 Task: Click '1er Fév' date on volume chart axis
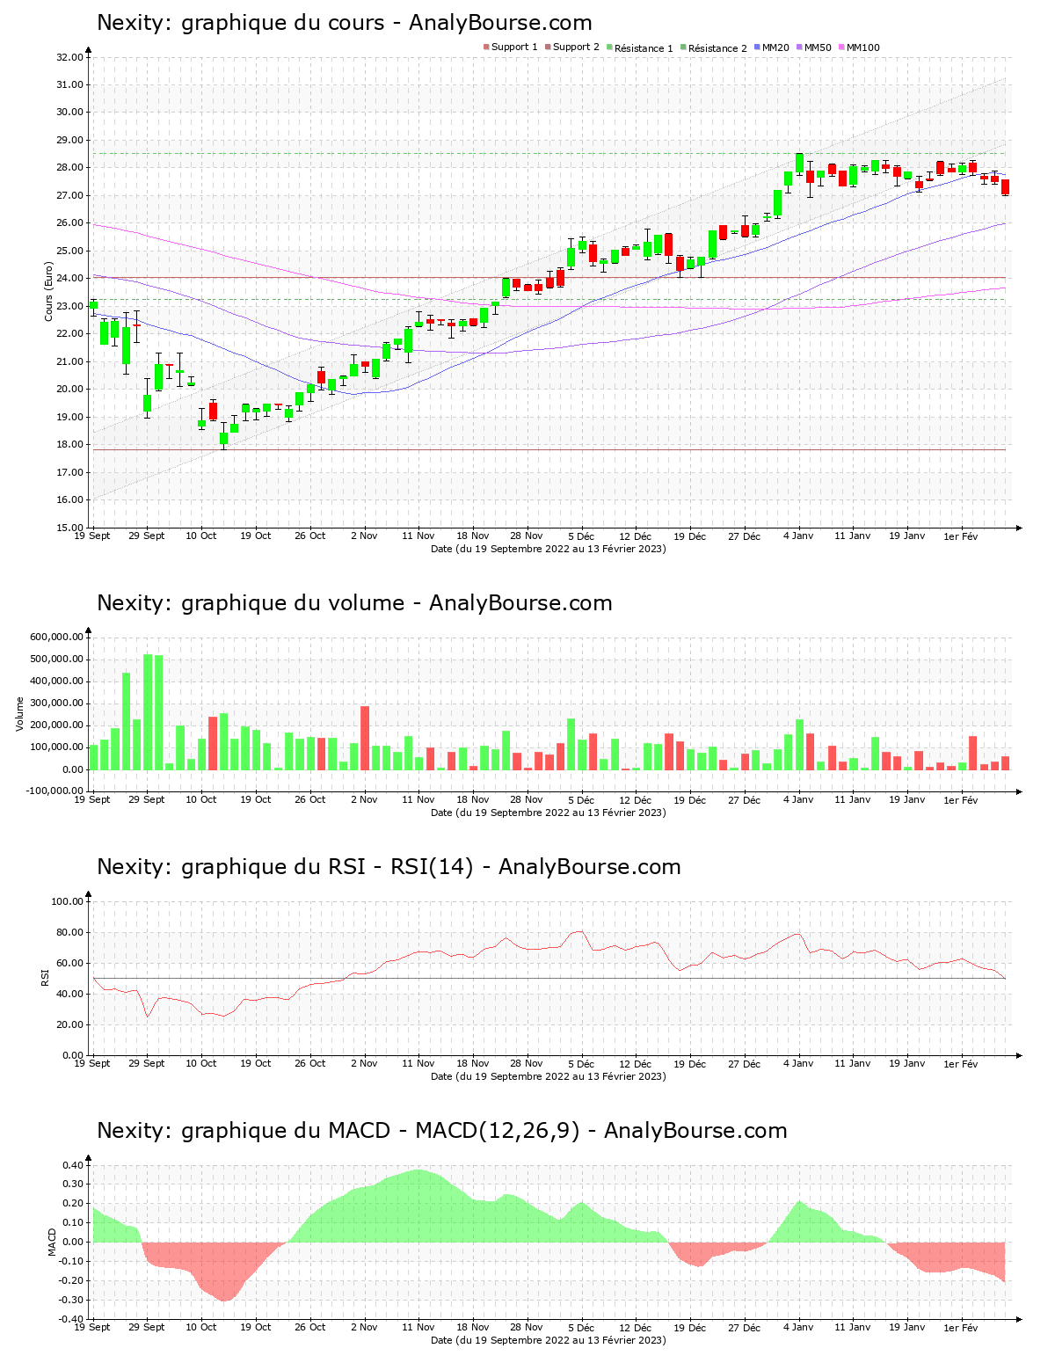[961, 799]
